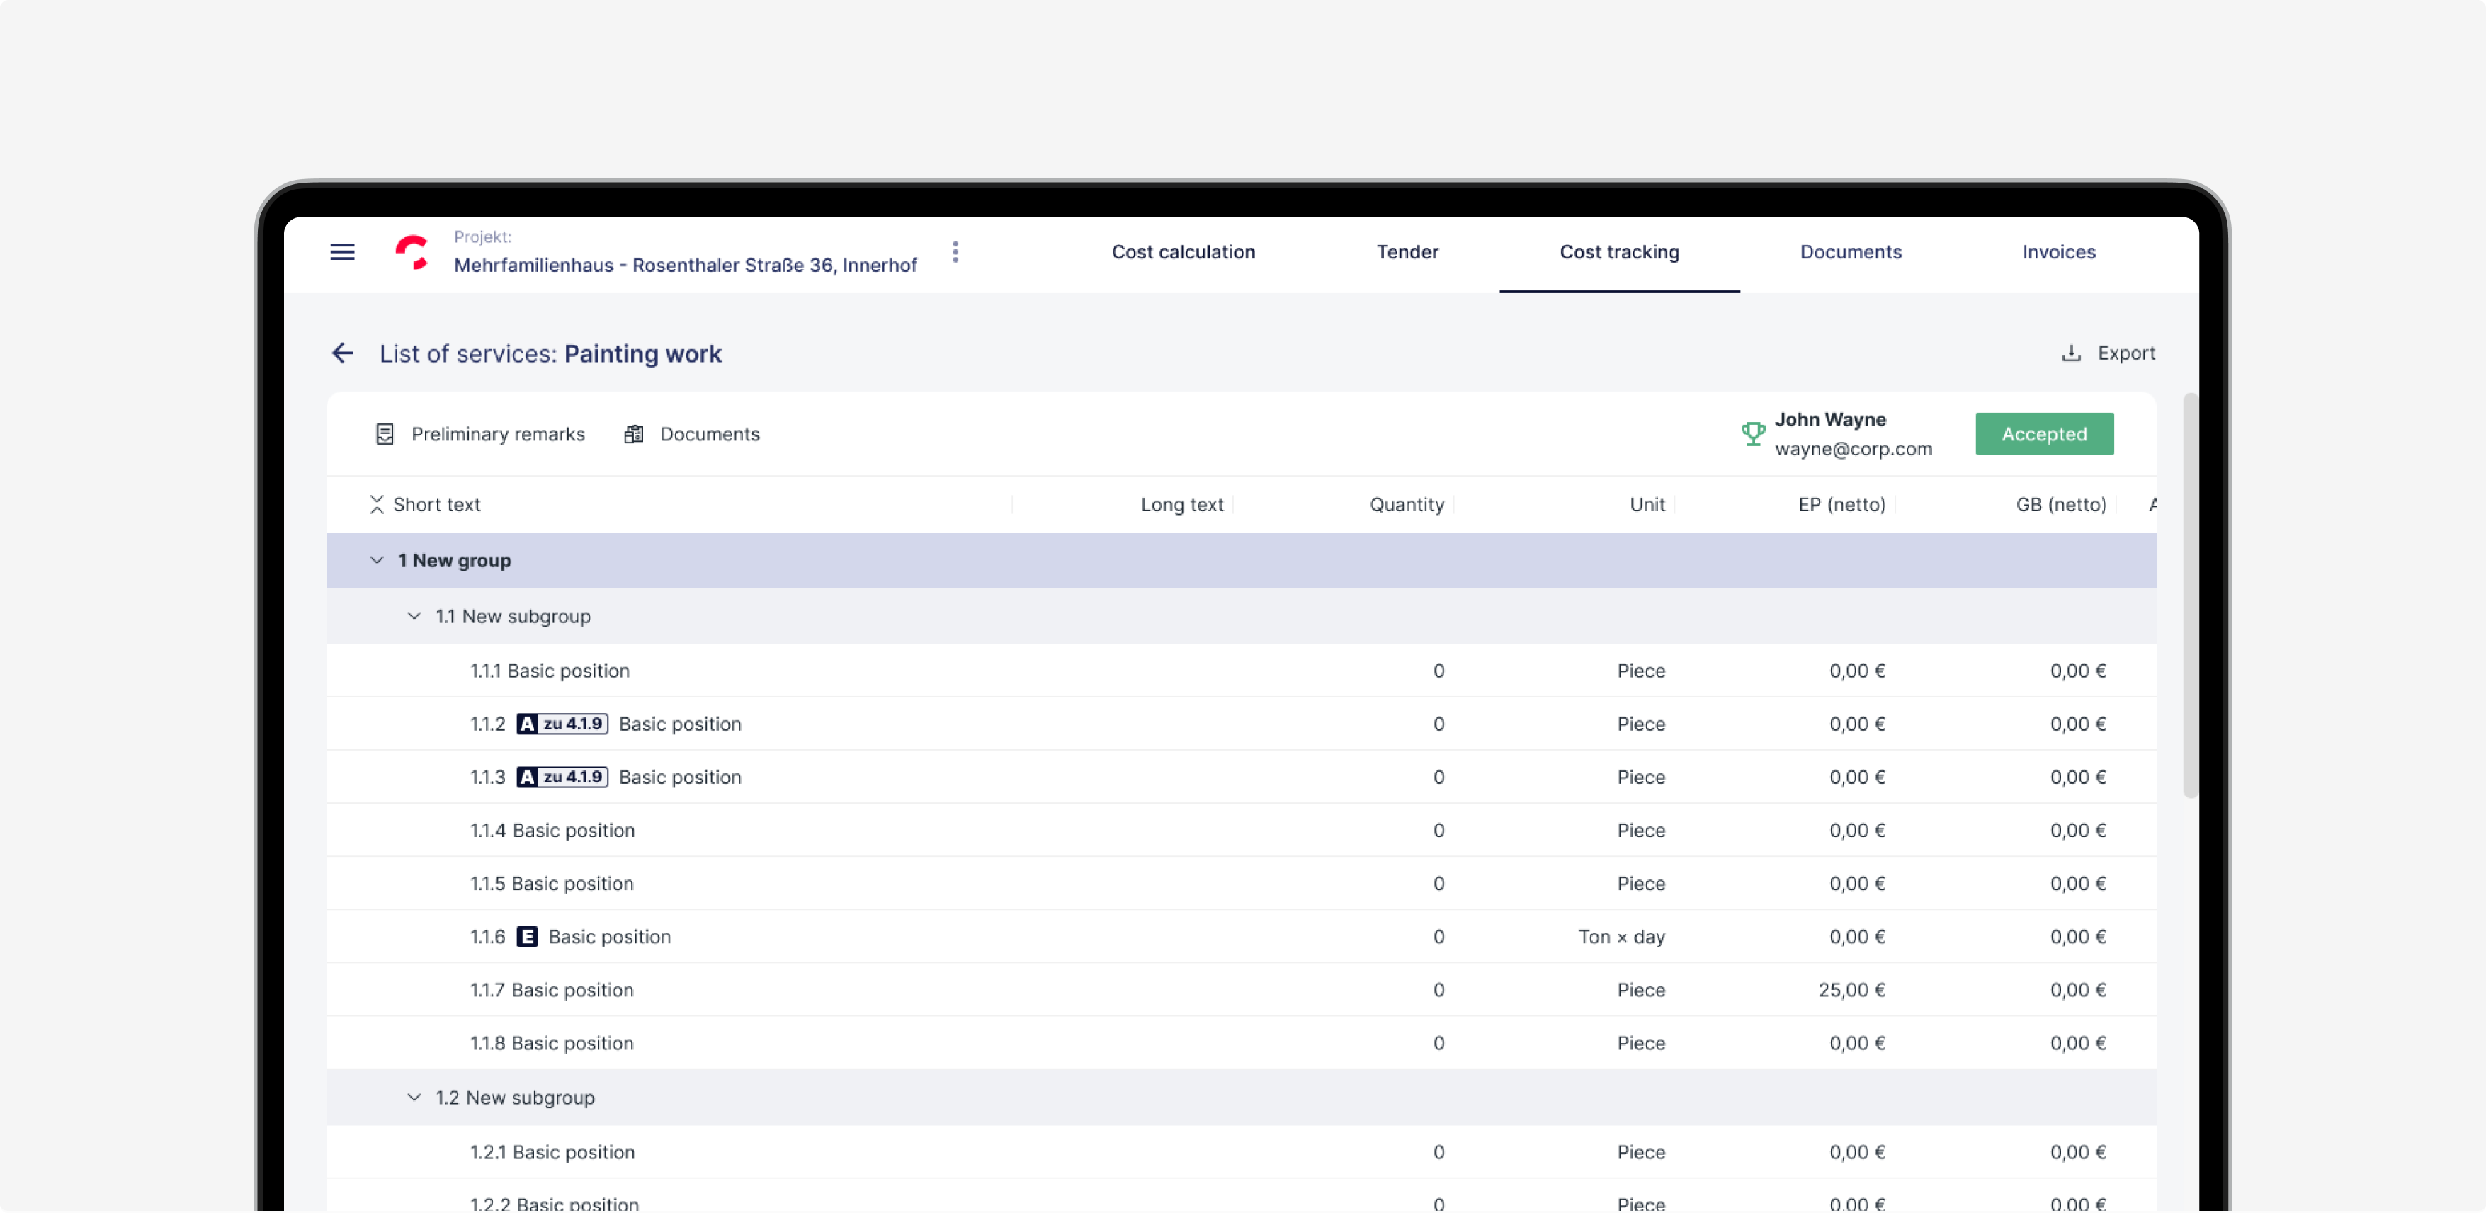
Task: Collapse the 1.2 New subgroup
Action: [414, 1097]
